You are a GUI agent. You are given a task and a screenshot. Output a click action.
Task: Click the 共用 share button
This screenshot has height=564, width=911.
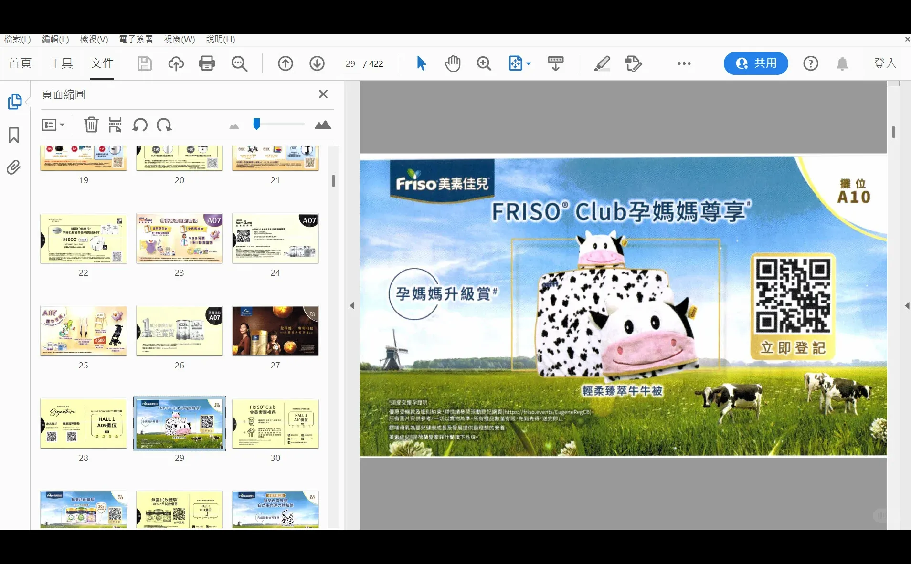point(756,63)
